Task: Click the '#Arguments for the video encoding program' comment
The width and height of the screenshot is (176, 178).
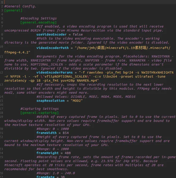Action: click(78, 56)
